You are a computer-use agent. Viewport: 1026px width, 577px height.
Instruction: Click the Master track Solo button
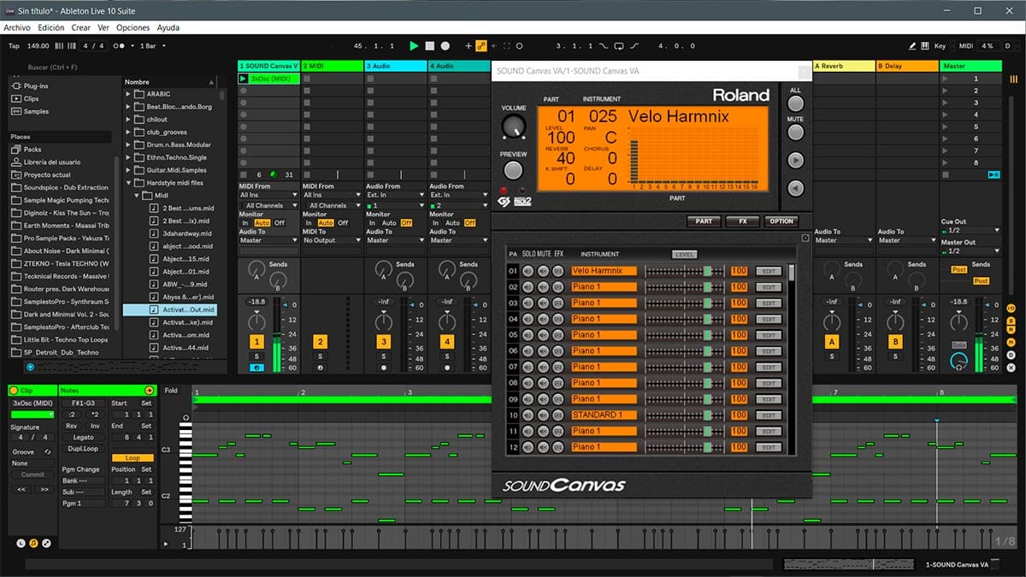958,345
